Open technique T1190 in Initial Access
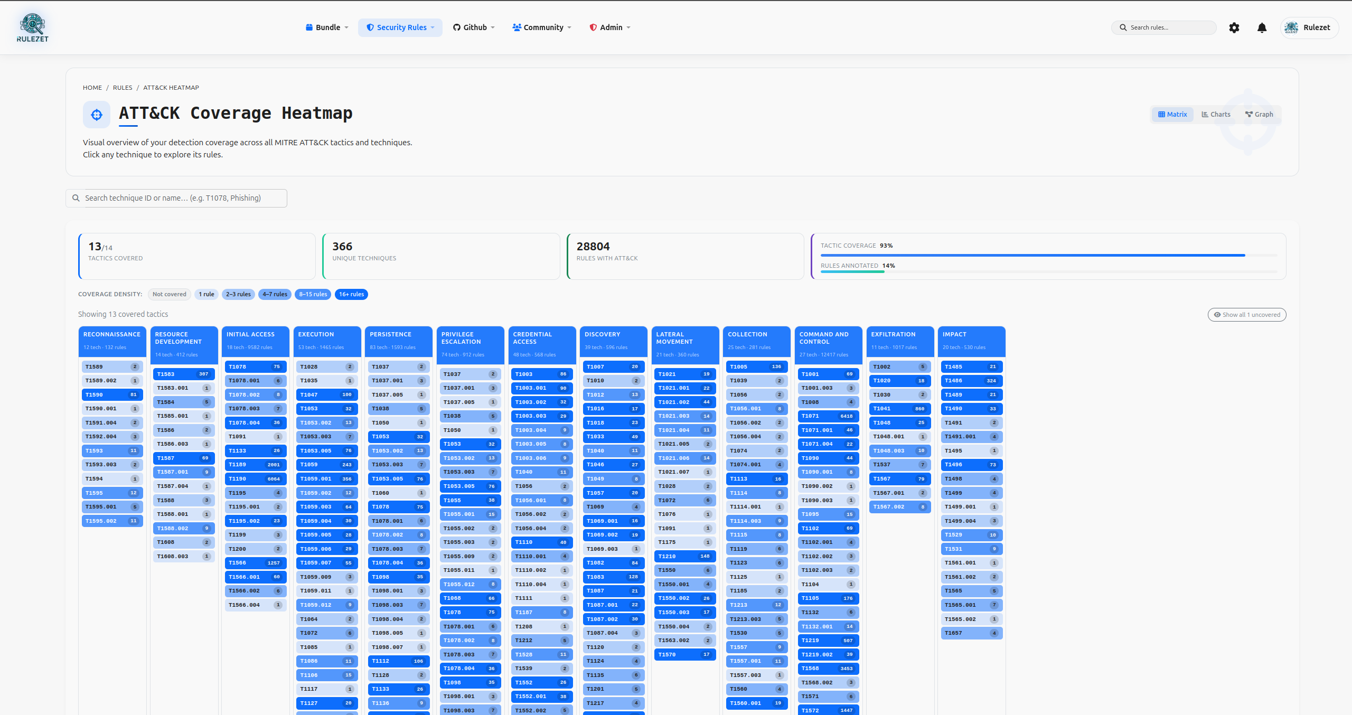 click(256, 479)
